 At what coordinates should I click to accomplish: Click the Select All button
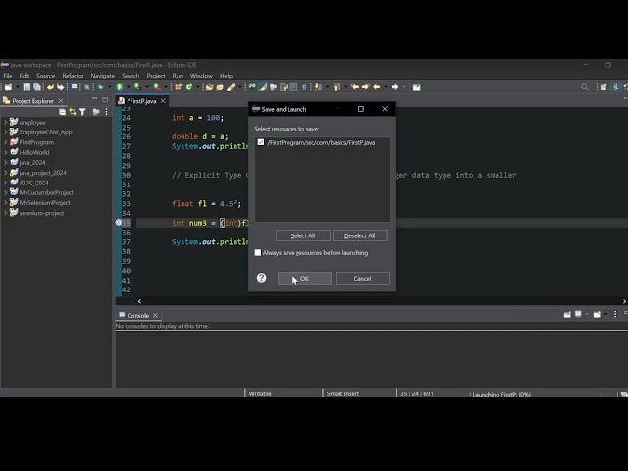pyautogui.click(x=303, y=235)
